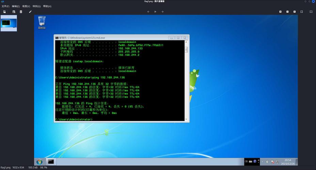
Task: Click the CH language indicator in tray
Action: [246, 161]
